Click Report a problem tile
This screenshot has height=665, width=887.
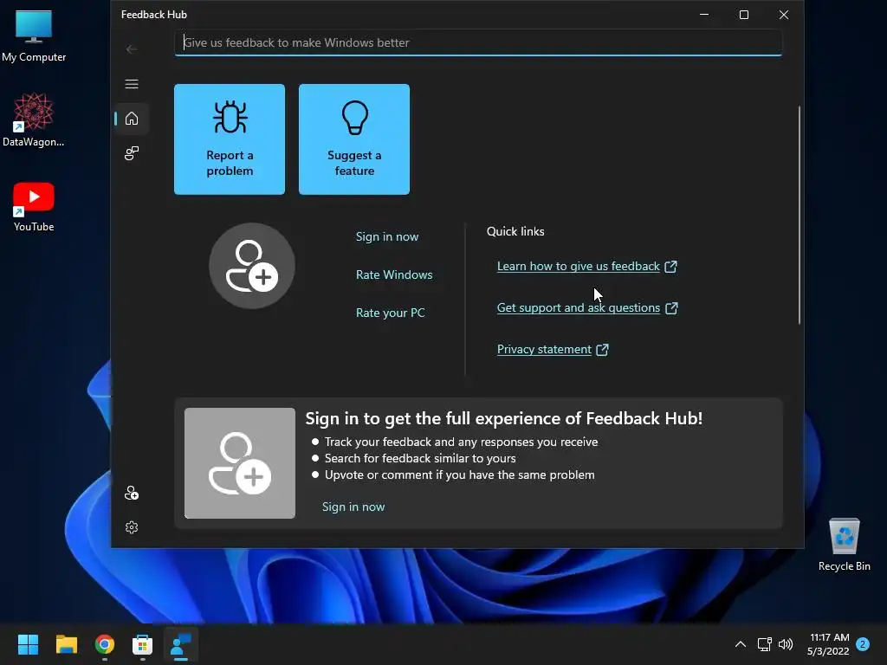[230, 139]
